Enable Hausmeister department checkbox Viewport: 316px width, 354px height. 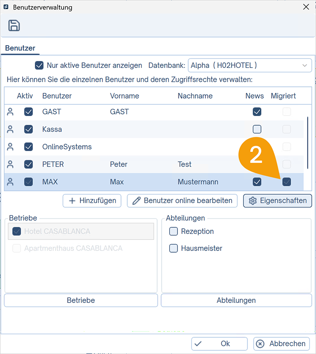173,248
